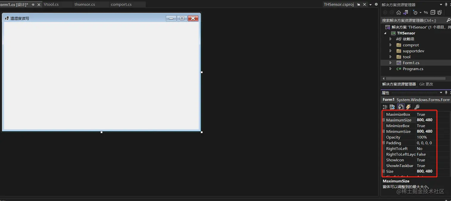The image size is (451, 201).
Task: Close the Form1.cs design tab
Action: pyautogui.click(x=39, y=4)
